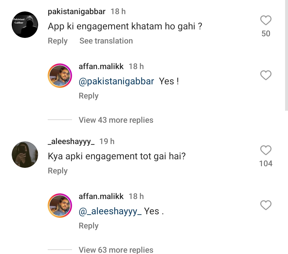The image size is (288, 254).
Task: Like pakistanigabbar's comment with the heart icon
Action: coord(266,20)
